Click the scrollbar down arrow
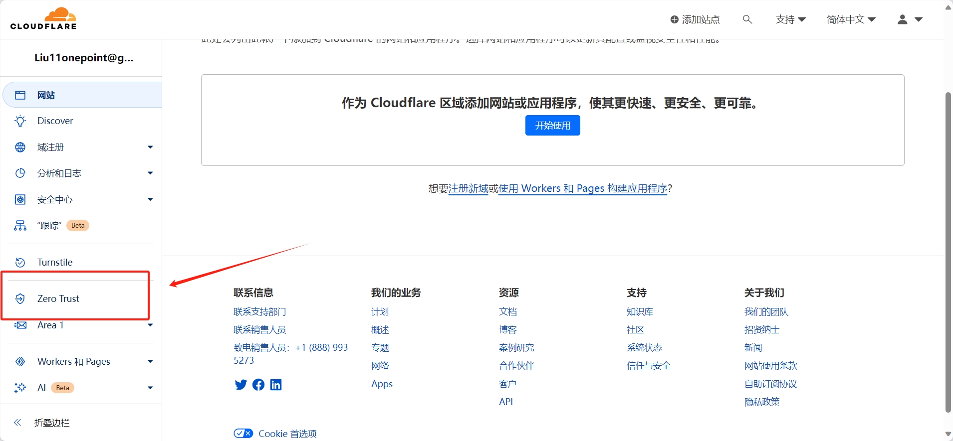The height and width of the screenshot is (441, 953). click(949, 434)
